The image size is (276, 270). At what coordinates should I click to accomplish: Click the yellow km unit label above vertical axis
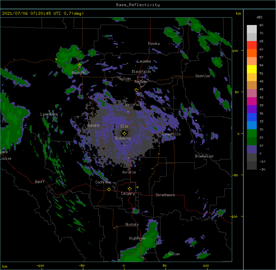[x=239, y=13]
